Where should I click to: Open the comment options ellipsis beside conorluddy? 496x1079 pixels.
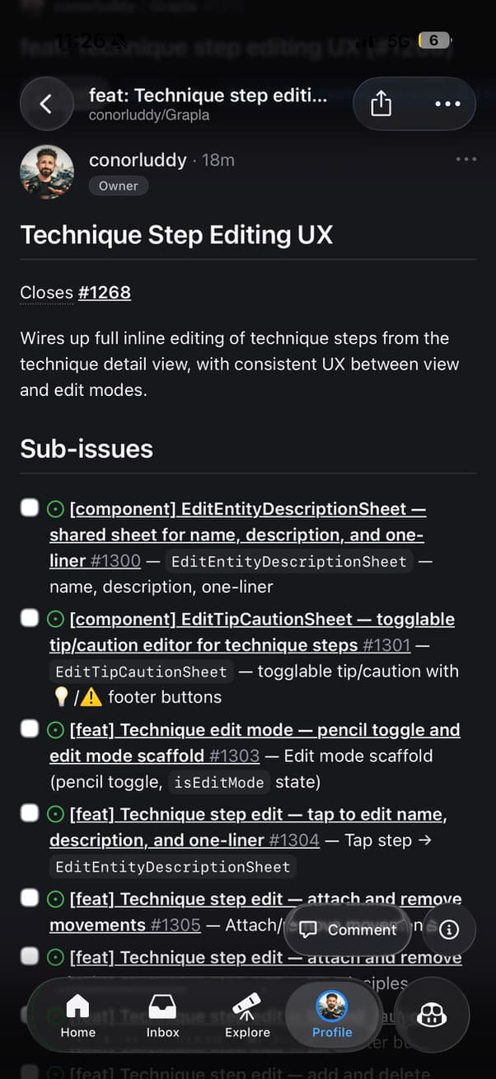coord(466,159)
